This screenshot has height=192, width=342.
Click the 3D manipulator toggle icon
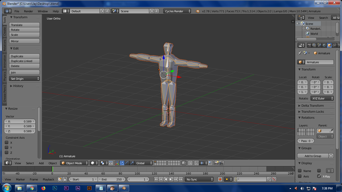117,163
